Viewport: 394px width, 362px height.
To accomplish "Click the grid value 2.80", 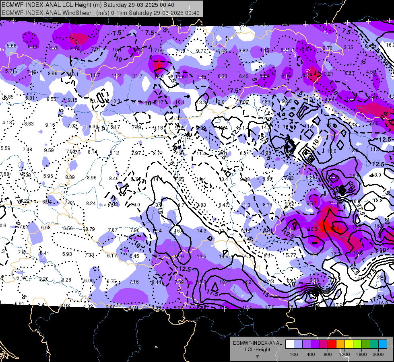I will coord(111,307).
